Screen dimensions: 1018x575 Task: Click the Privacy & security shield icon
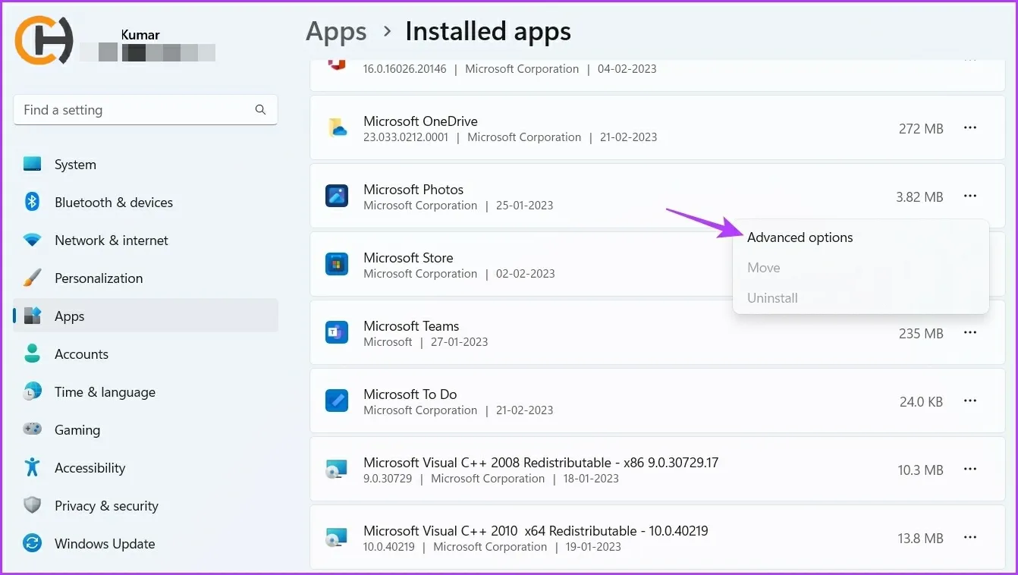[32, 505]
